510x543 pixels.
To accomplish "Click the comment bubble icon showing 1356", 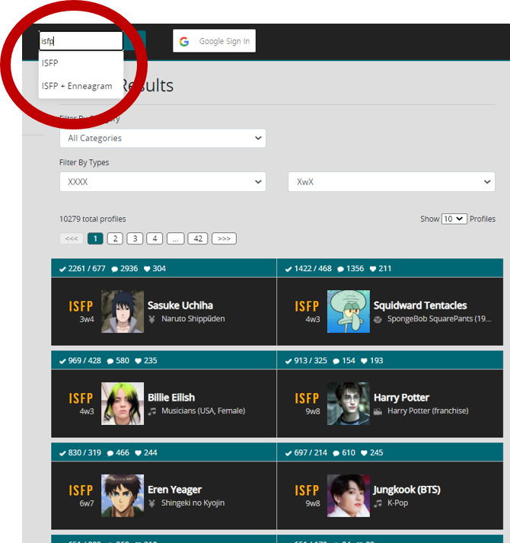I will tap(341, 269).
